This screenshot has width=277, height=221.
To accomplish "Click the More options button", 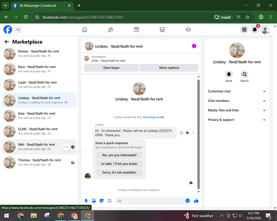I will 169,68.
